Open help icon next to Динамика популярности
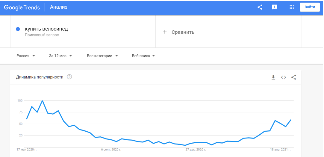 pyautogui.click(x=69, y=77)
